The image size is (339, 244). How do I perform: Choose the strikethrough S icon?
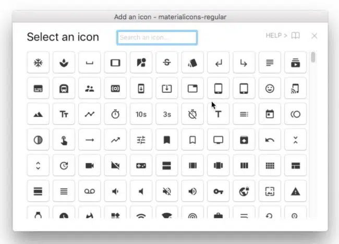[167, 63]
